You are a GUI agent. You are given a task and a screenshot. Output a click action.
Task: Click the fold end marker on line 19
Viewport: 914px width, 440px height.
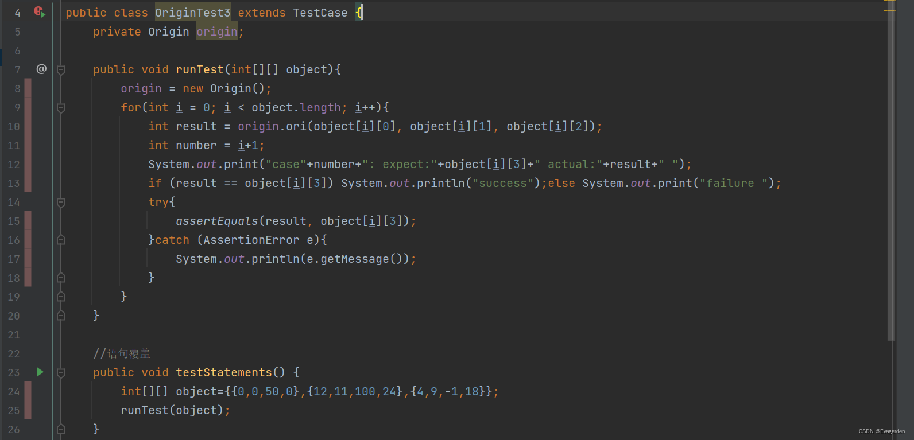(x=61, y=297)
